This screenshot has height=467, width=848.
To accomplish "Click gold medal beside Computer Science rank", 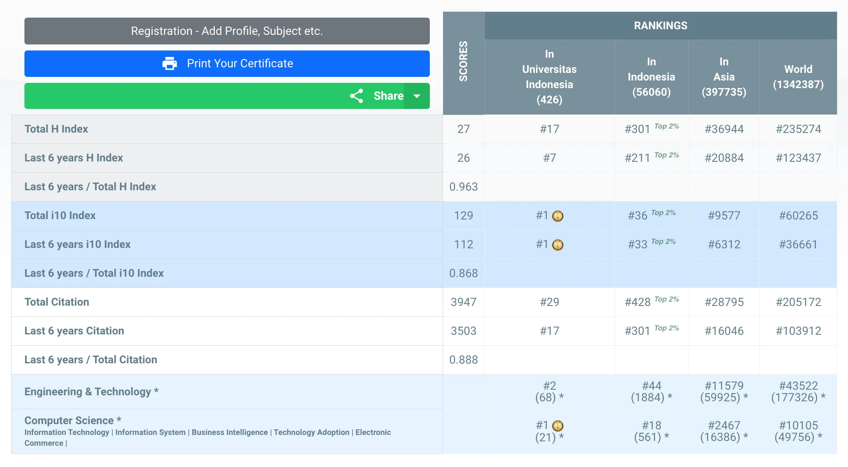I will pyautogui.click(x=558, y=426).
